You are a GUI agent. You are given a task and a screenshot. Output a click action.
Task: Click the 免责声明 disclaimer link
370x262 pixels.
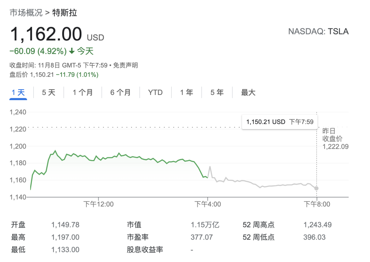point(126,65)
